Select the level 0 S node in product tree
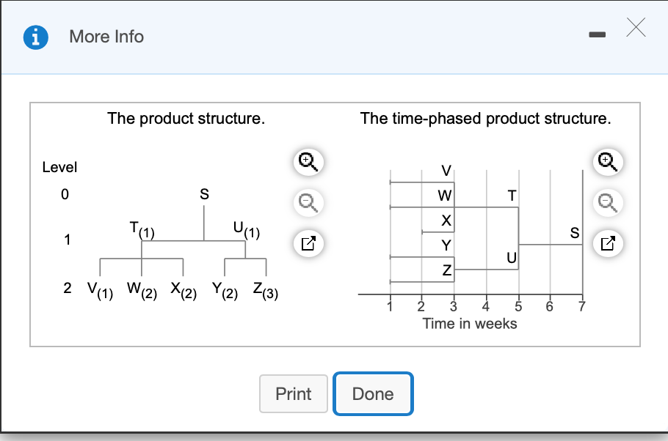The image size is (668, 441). 204,195
